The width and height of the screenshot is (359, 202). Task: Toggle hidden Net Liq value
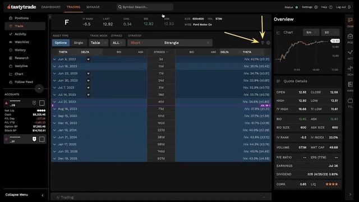tap(41, 111)
